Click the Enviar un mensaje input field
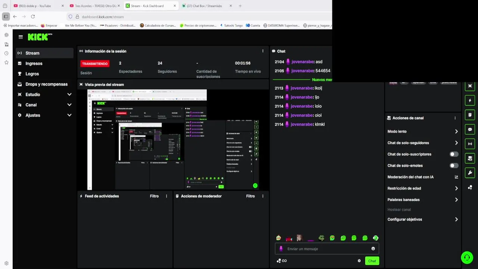The height and width of the screenshot is (269, 478). [327, 249]
